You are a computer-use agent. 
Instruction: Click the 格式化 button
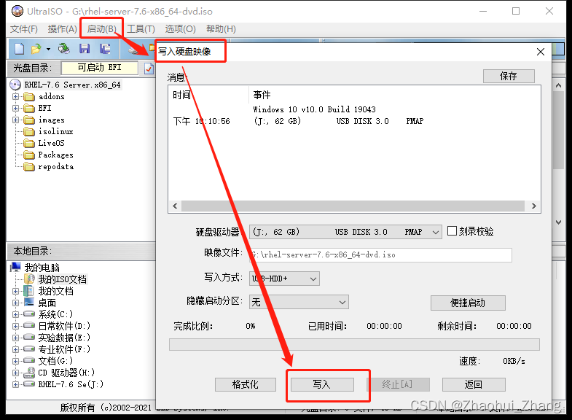click(245, 384)
